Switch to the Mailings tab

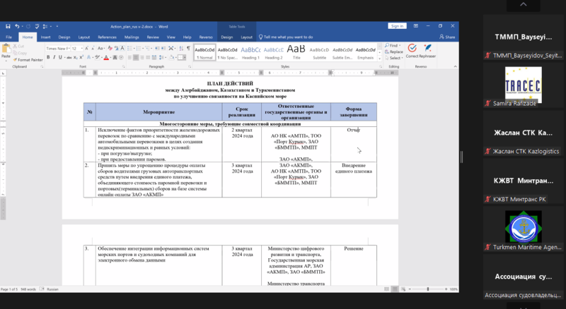(132, 37)
